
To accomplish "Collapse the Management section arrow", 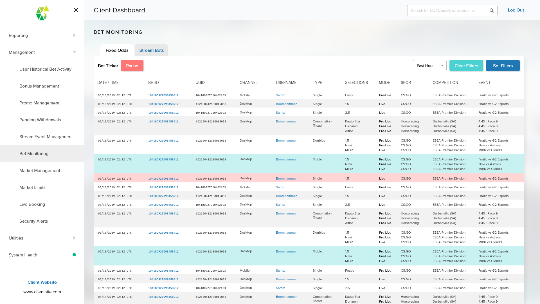I will tap(74, 52).
